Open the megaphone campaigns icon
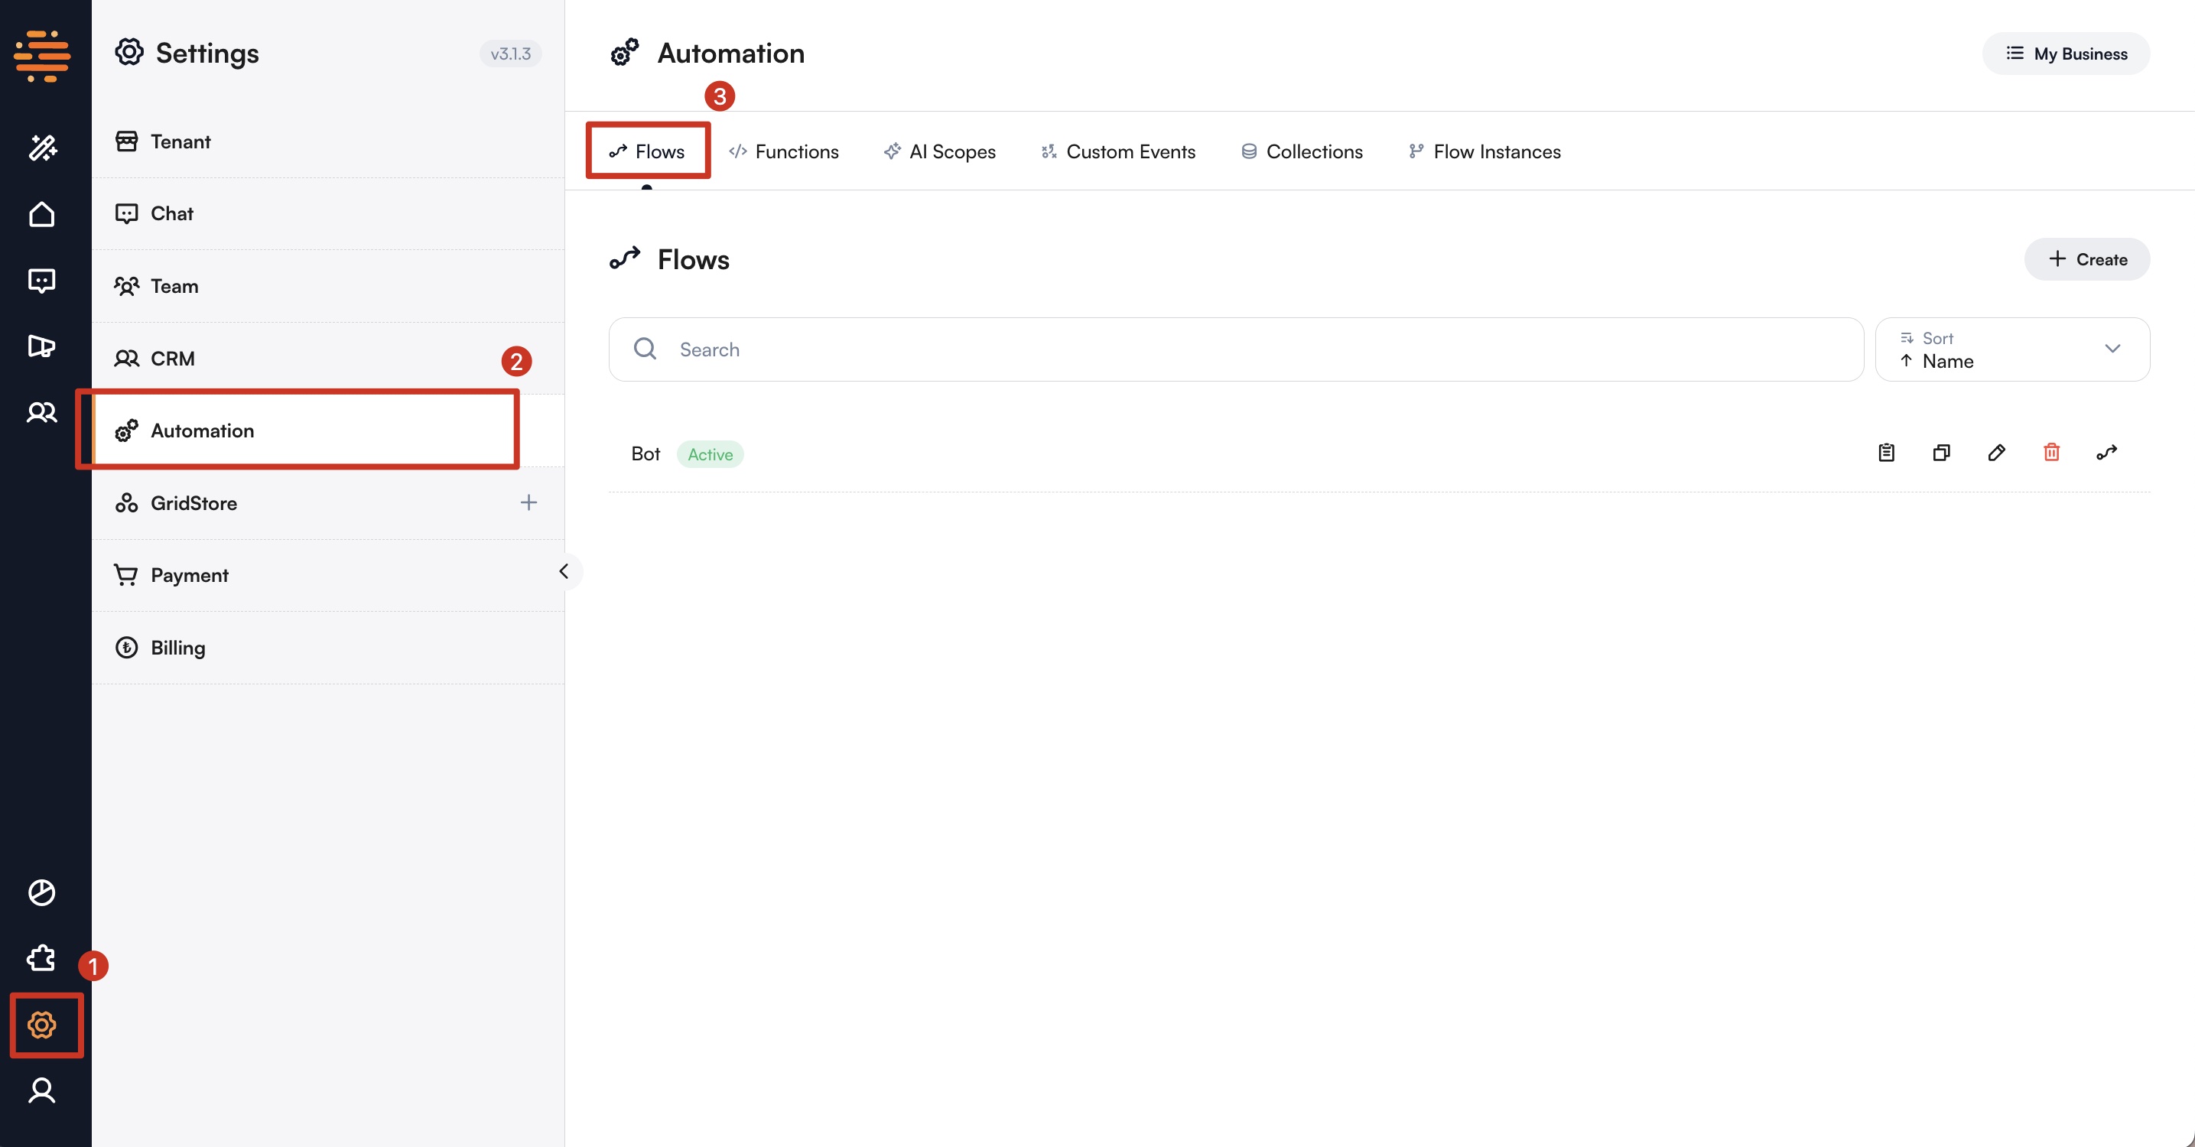Screen dimensions: 2195x1147 42,346
